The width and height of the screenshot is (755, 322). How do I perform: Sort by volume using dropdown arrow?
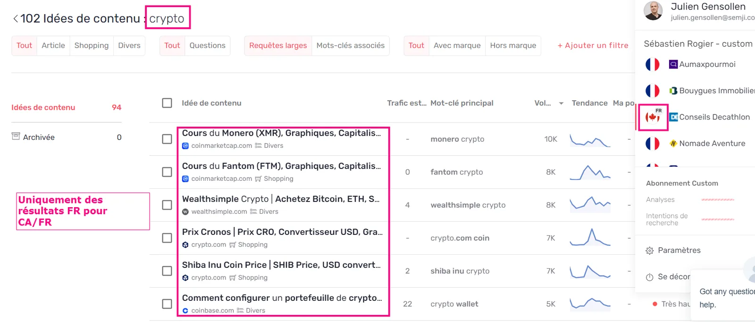point(561,104)
